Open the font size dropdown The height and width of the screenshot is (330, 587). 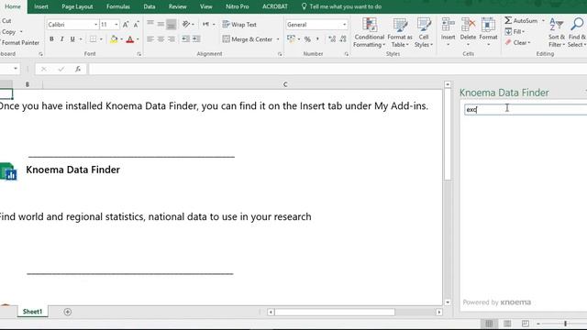point(116,25)
